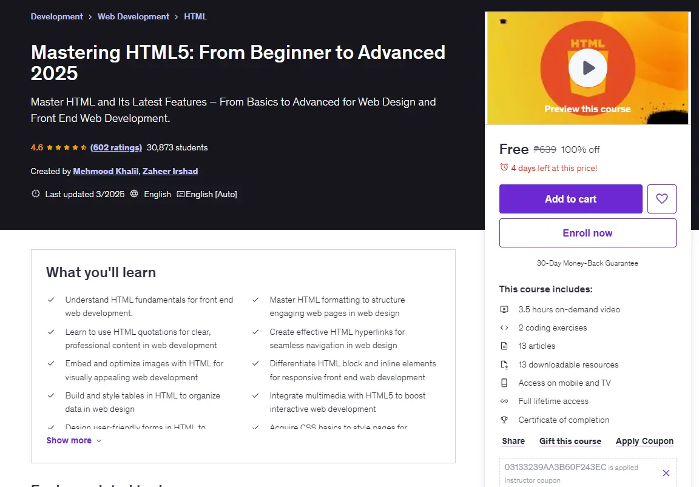The height and width of the screenshot is (487, 699).
Task: Click checkmark beside Integrate multimedia with HTML5
Action: coord(255,395)
